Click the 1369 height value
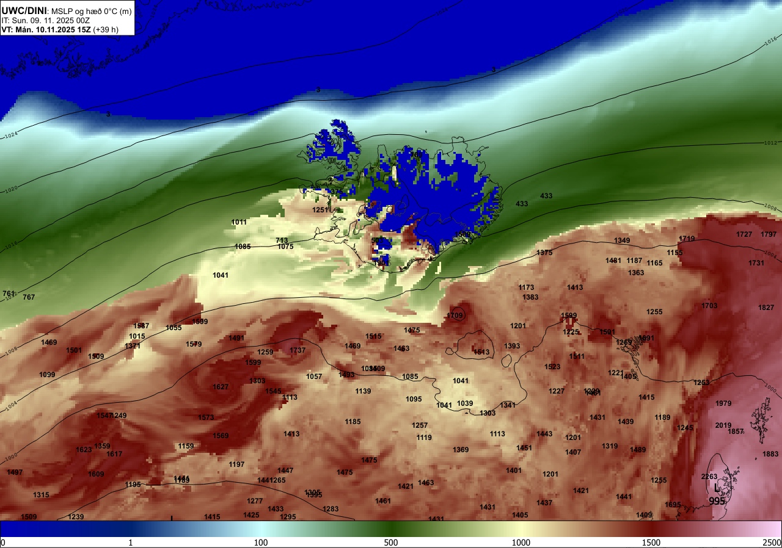This screenshot has height=548, width=782. click(x=461, y=450)
